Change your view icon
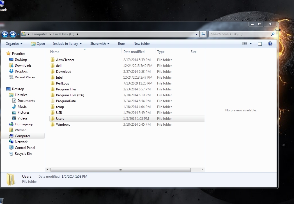This screenshot has height=204, width=294. (245, 44)
